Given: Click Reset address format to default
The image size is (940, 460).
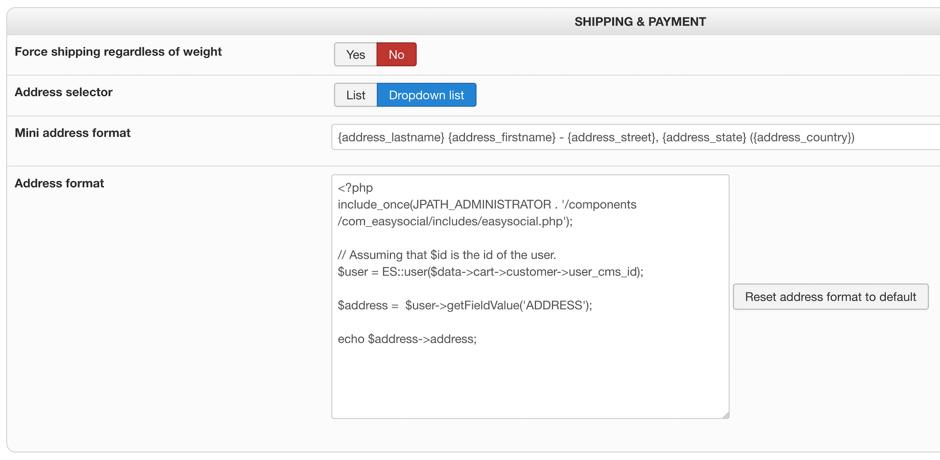Looking at the screenshot, I should (830, 297).
